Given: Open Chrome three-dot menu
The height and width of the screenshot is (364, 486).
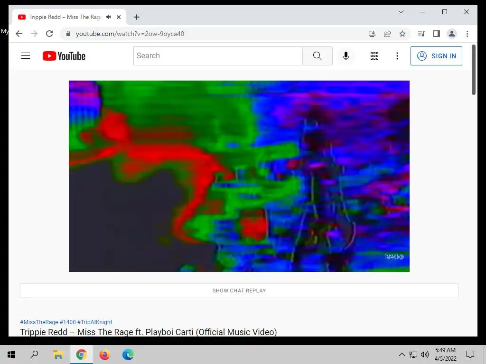Looking at the screenshot, I should (467, 34).
